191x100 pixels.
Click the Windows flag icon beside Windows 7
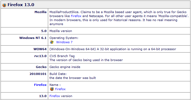point(52,42)
